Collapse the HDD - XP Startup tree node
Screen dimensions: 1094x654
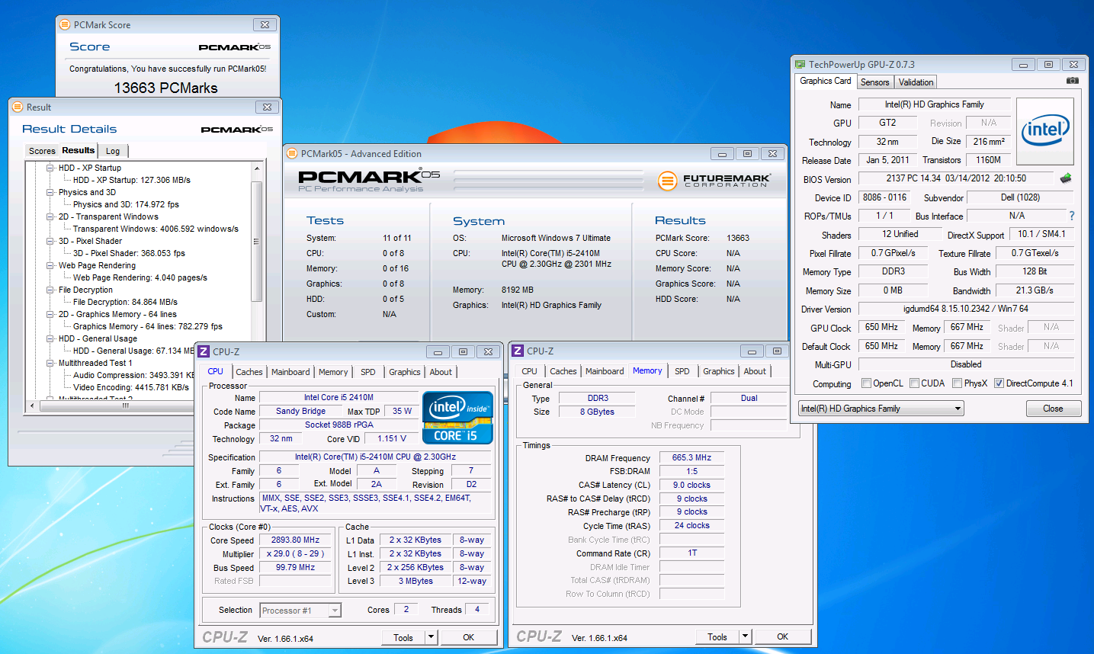tap(50, 168)
